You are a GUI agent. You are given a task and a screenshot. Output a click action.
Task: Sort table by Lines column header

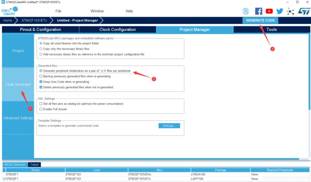click(x=97, y=170)
